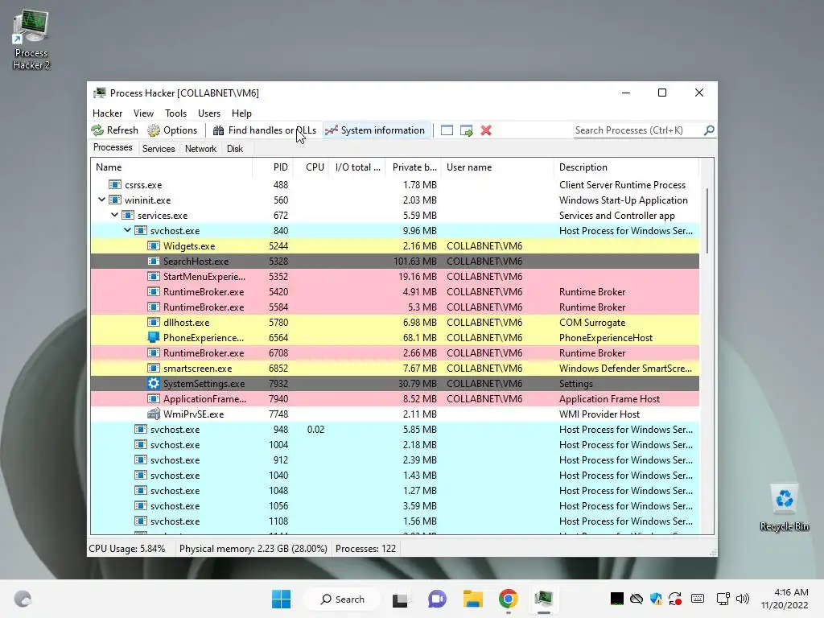Open System information
Screen dimensions: 824x618
[x=375, y=130]
